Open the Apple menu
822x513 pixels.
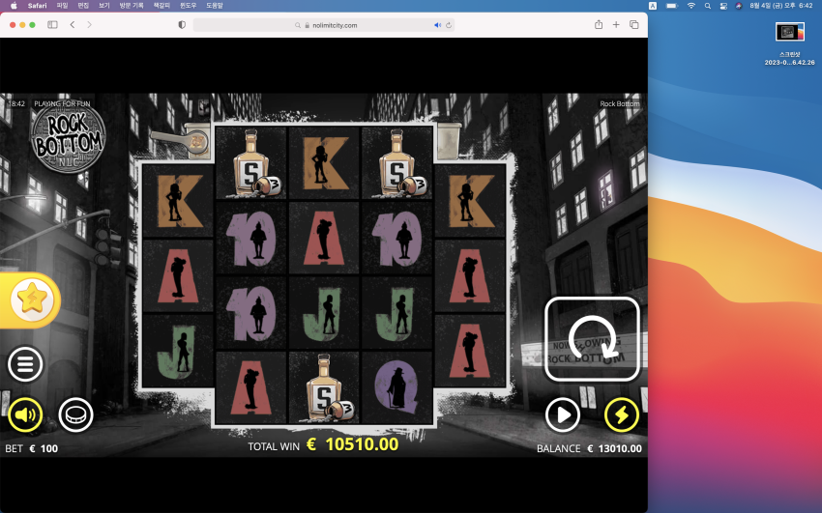tap(14, 5)
